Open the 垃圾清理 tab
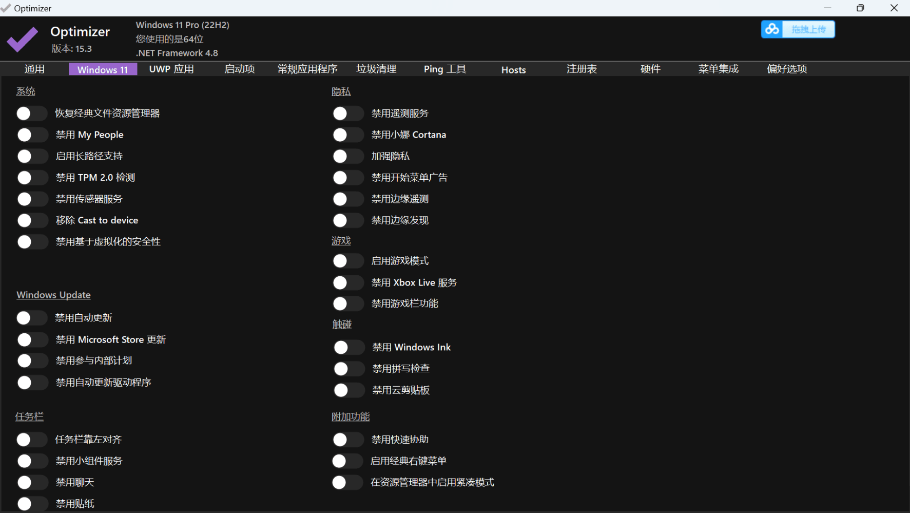This screenshot has width=910, height=513. 376,69
